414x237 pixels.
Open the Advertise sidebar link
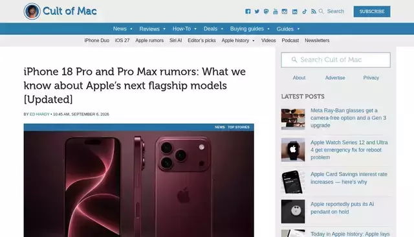[x=335, y=78]
